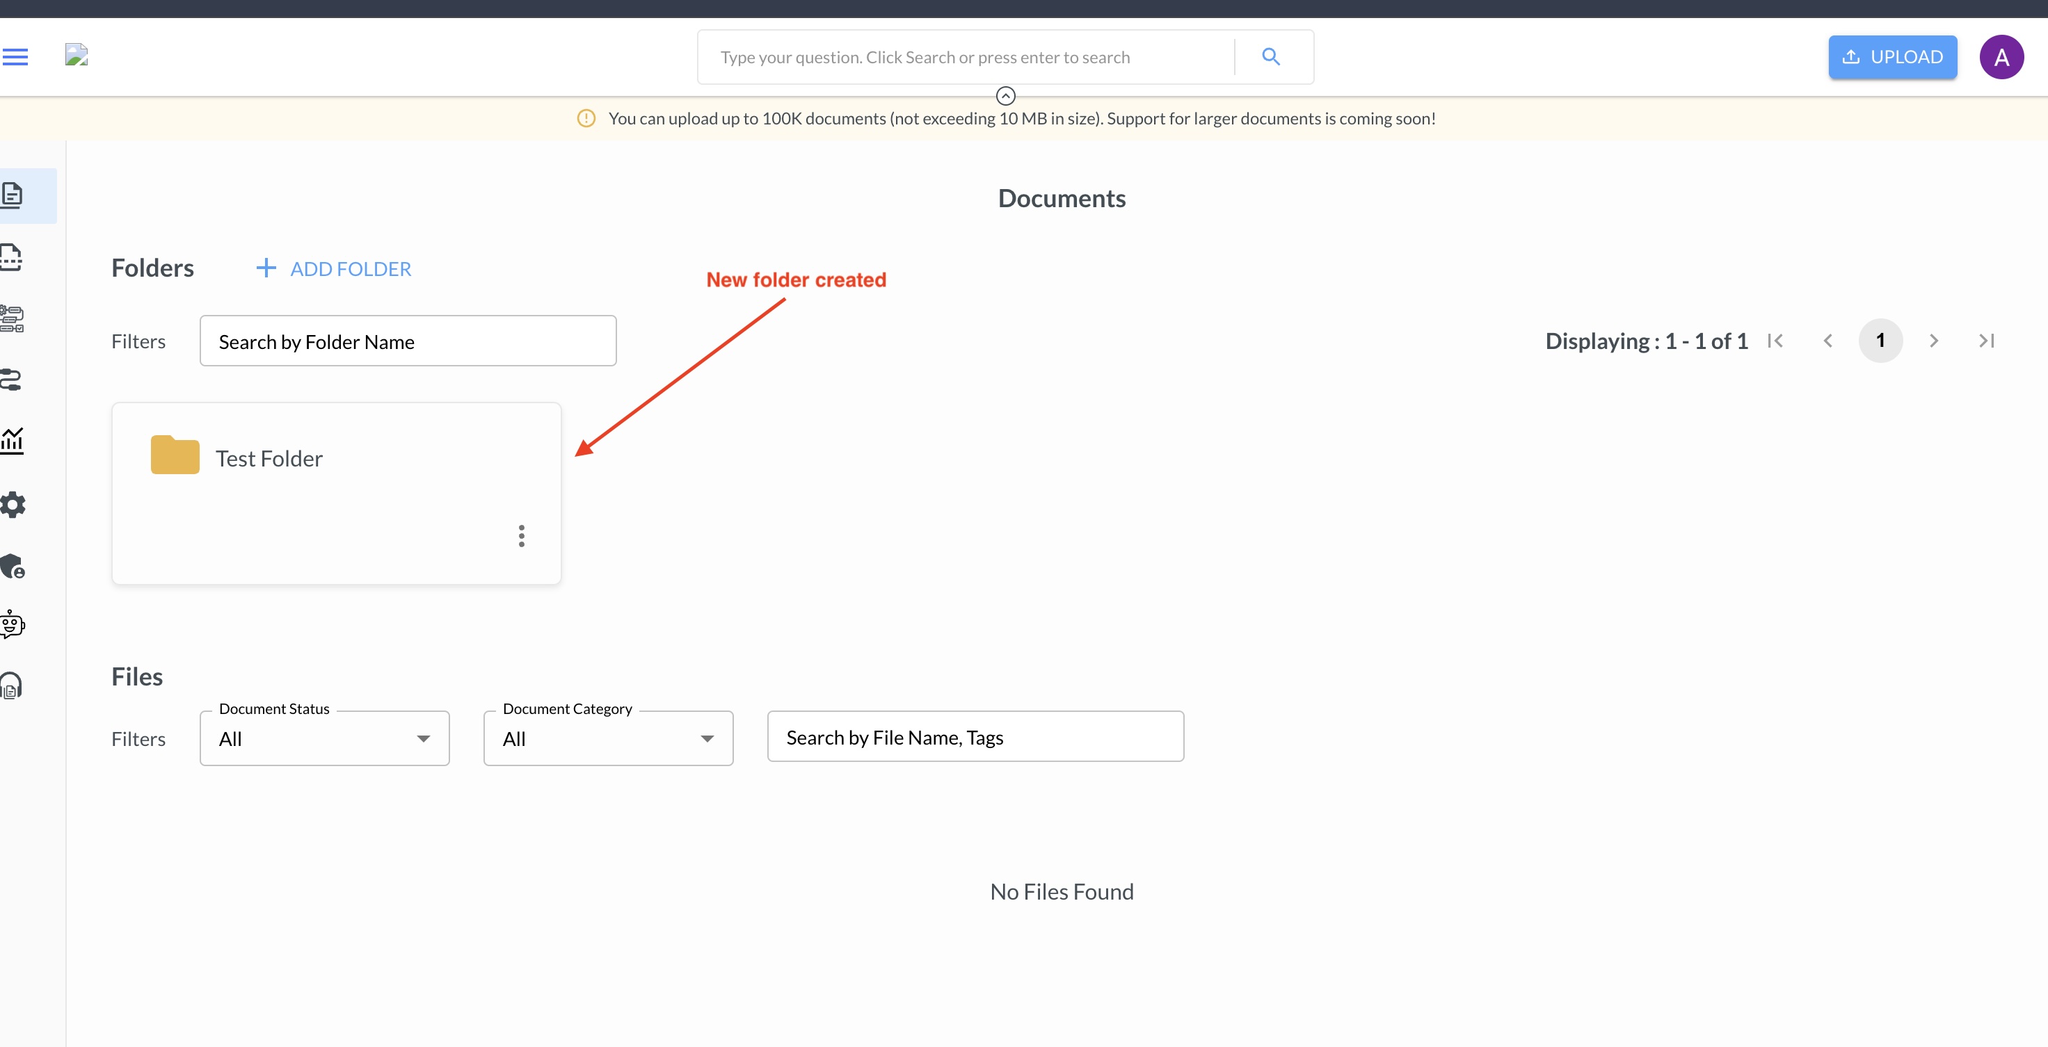
Task: Open the Test Folder card
Action: pos(336,494)
